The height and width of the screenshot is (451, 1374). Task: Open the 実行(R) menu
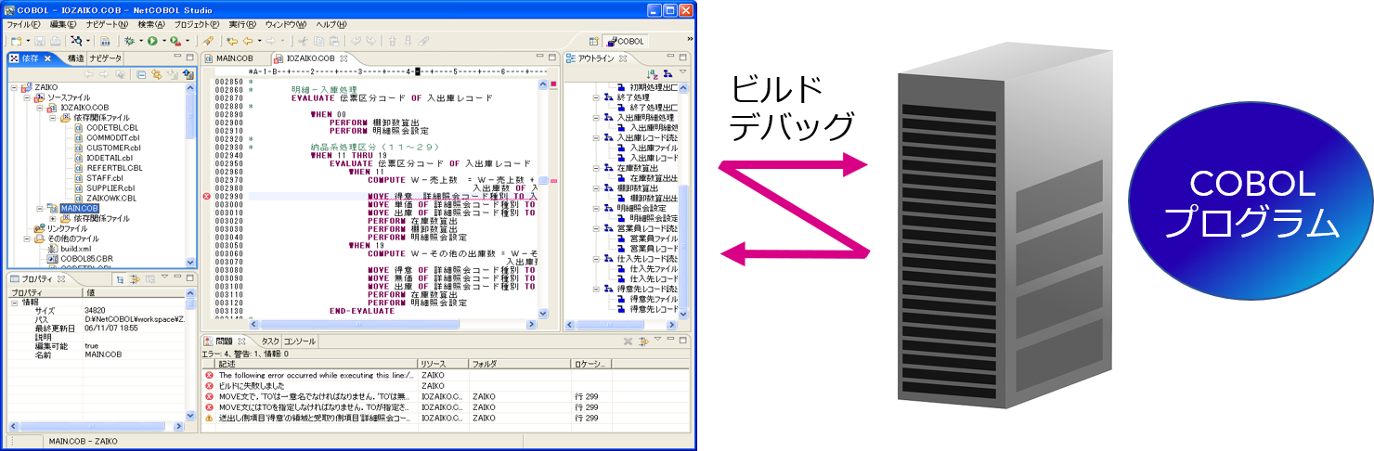click(x=243, y=23)
